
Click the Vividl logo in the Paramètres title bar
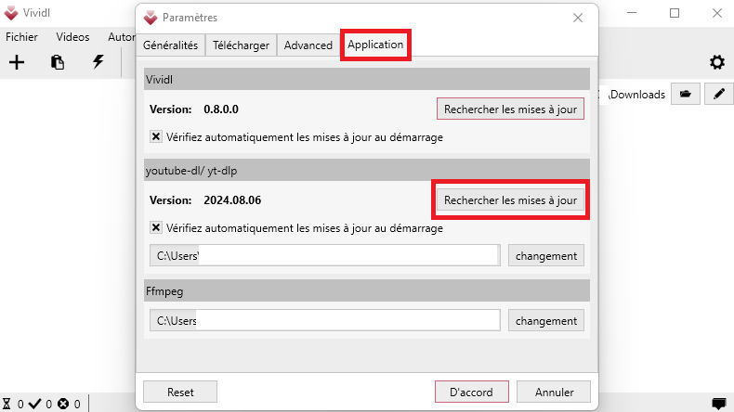pos(151,18)
